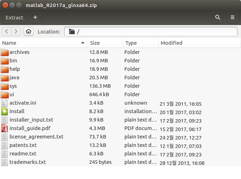Open the hamburger menu
This screenshot has width=241, height=179.
point(233,18)
